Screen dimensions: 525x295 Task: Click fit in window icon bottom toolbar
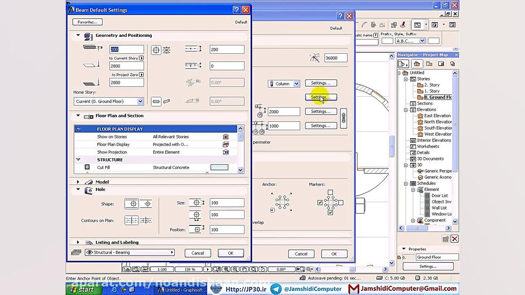pyautogui.click(x=254, y=269)
